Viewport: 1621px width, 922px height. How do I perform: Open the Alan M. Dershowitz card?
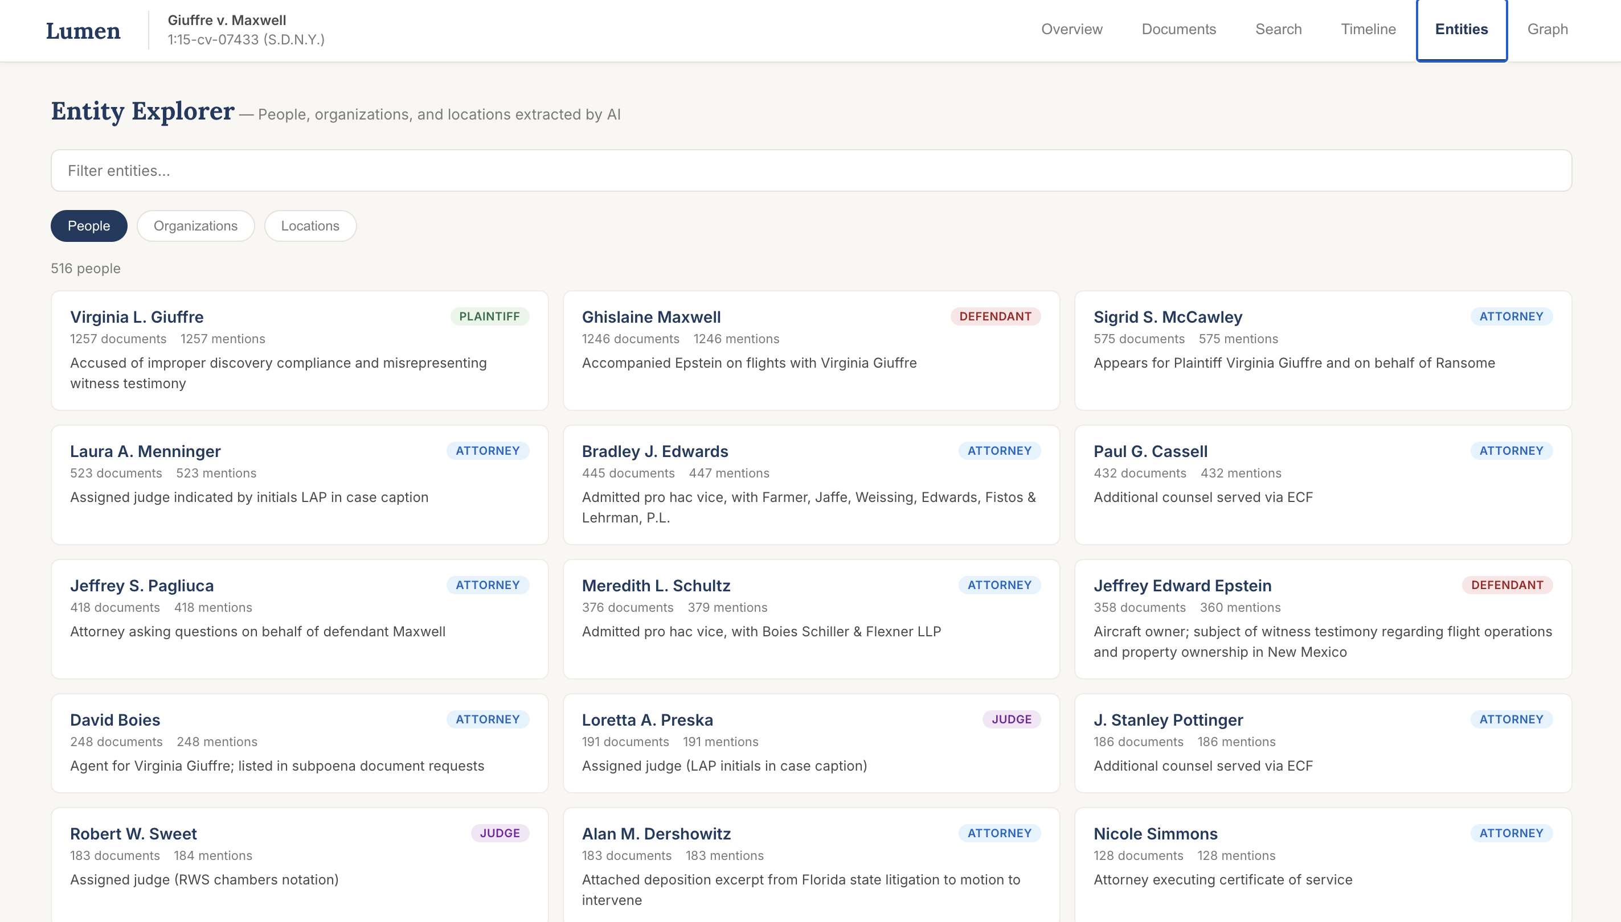tap(810, 865)
